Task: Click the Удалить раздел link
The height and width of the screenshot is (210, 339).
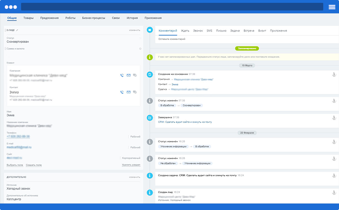Action: [x=131, y=165]
